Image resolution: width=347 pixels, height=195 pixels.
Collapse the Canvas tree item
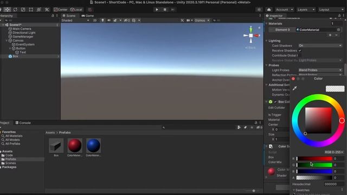pyautogui.click(x=7, y=41)
